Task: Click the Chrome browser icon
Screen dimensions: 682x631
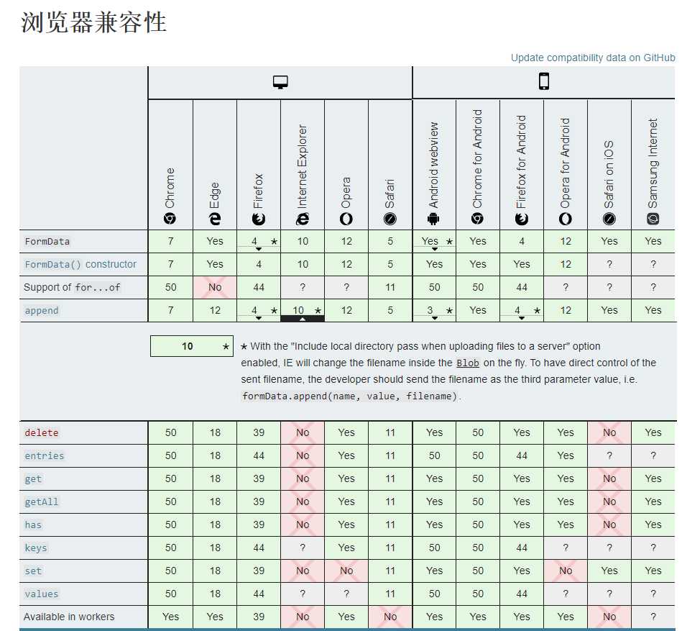Action: click(170, 219)
